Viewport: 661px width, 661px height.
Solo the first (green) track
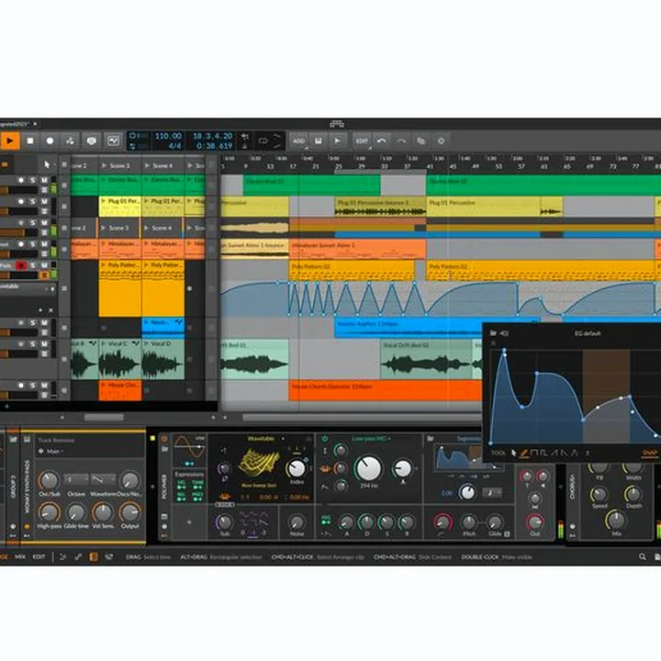tap(32, 180)
